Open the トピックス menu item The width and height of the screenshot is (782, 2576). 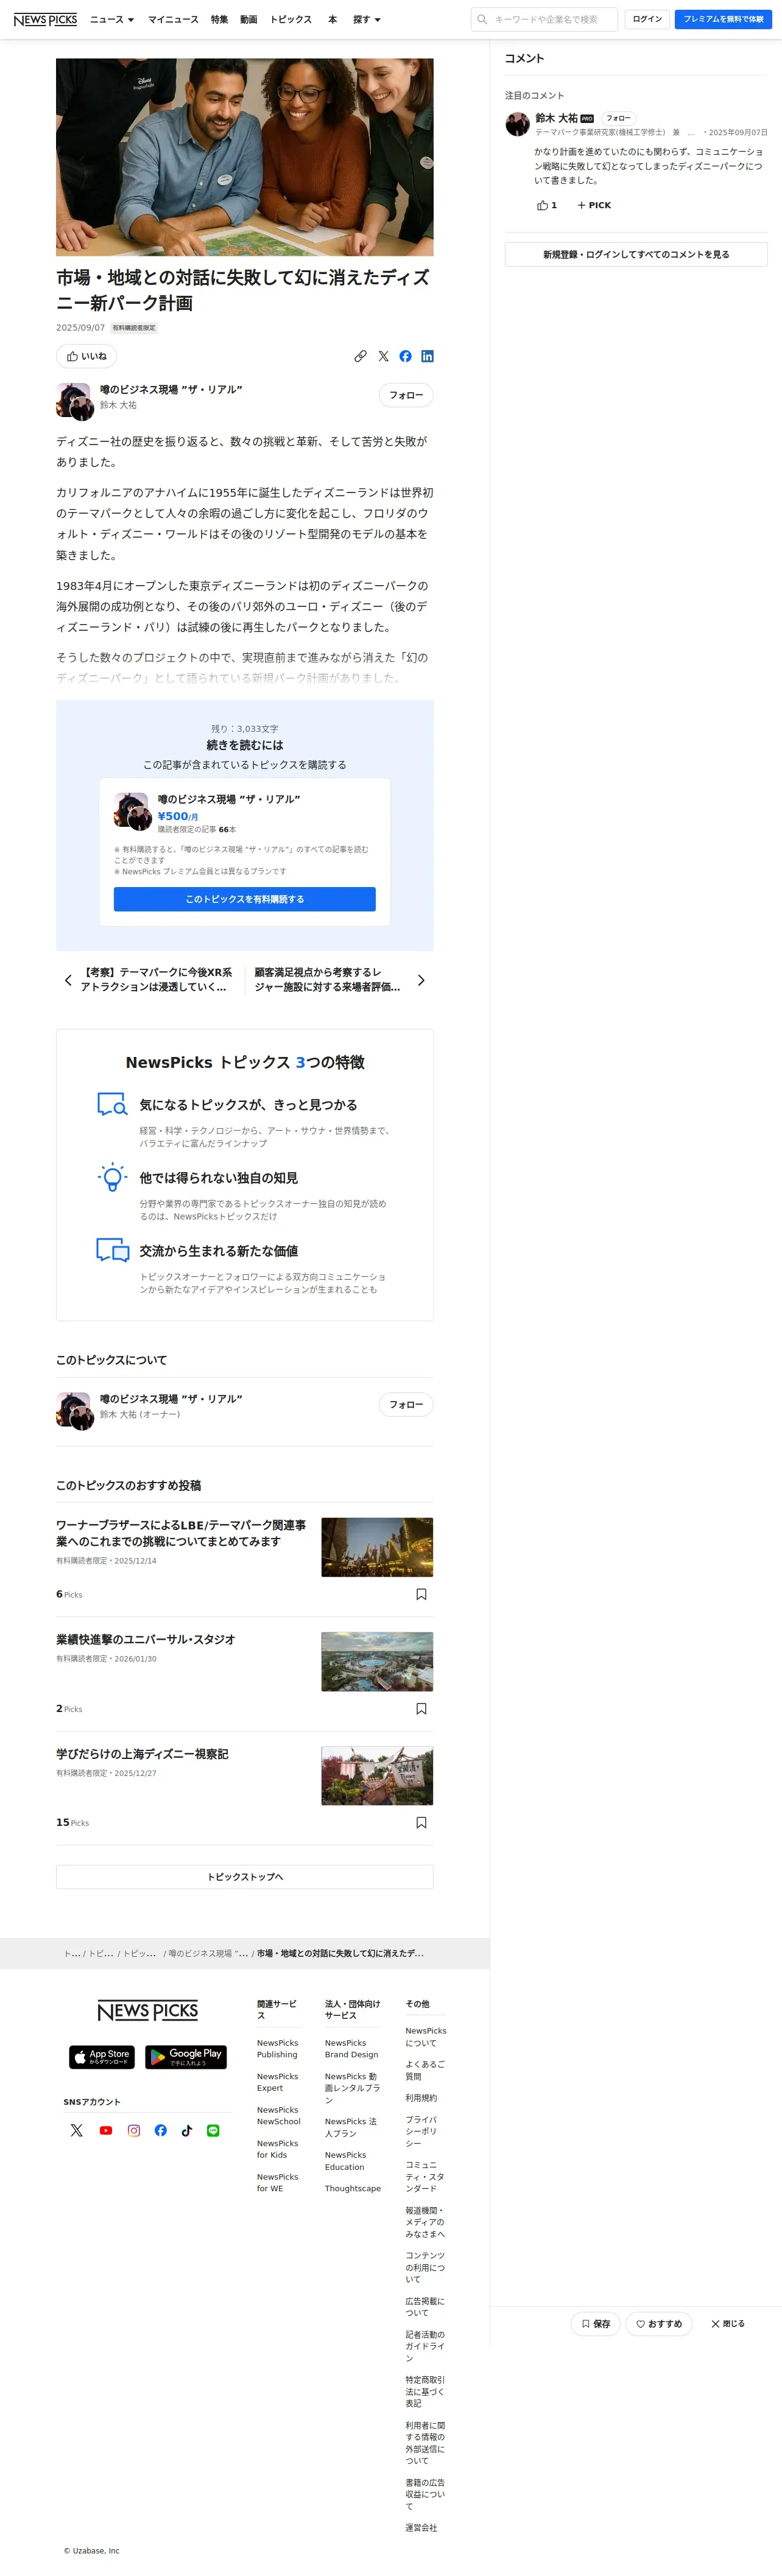pyautogui.click(x=291, y=19)
